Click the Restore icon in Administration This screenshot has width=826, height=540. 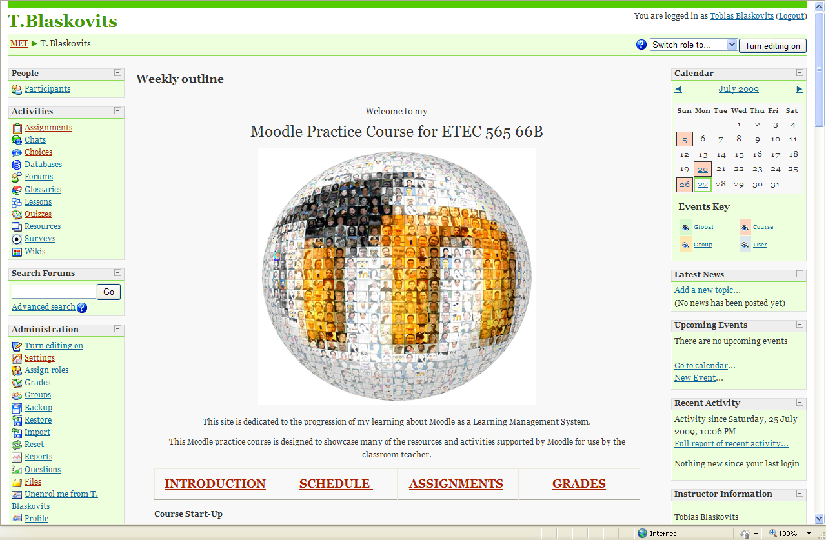17,420
